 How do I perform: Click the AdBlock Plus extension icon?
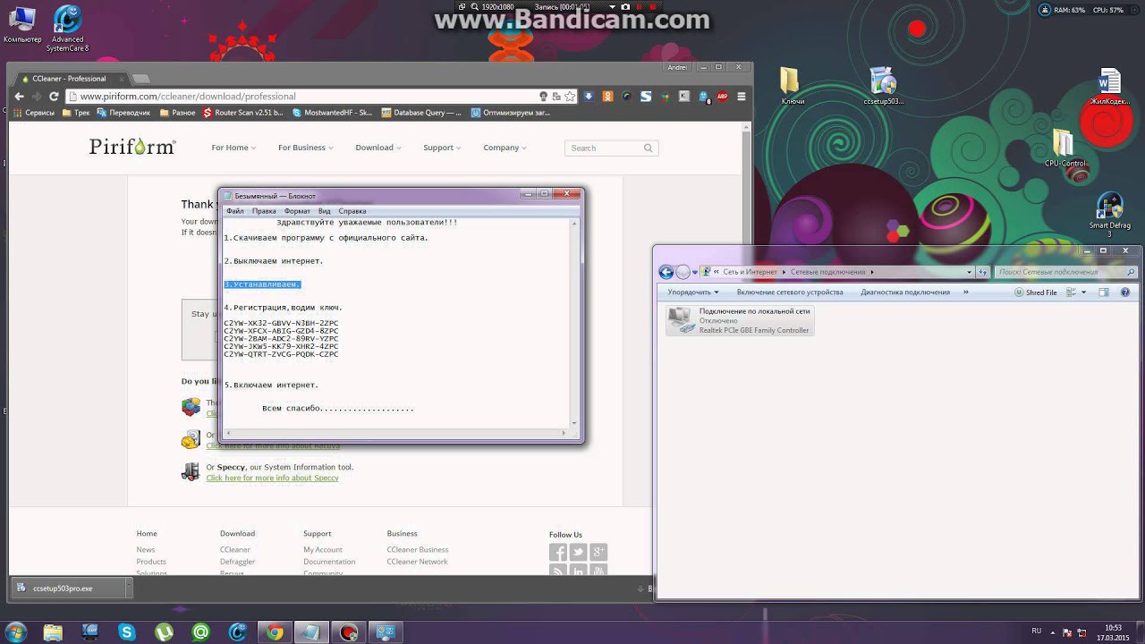click(x=722, y=97)
